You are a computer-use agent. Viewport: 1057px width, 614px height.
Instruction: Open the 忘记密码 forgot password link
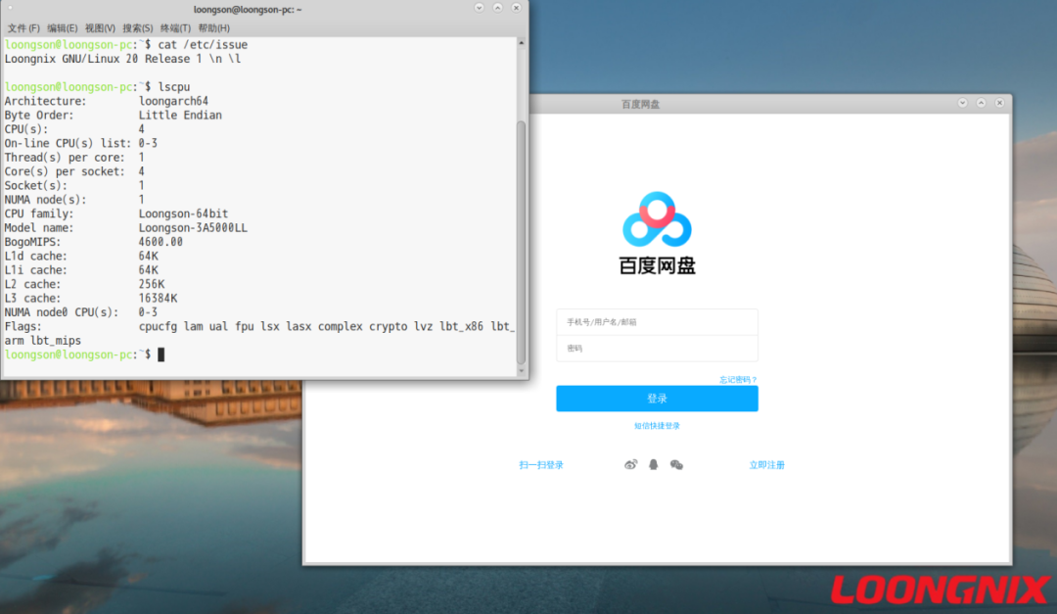point(737,379)
